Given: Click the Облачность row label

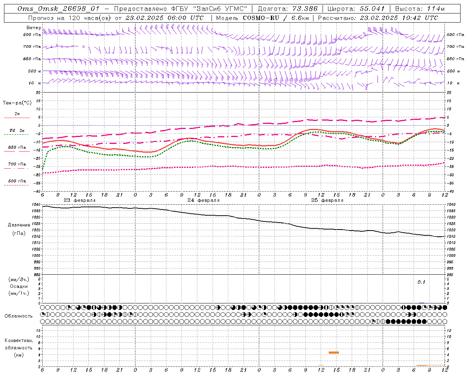Looking at the screenshot, I should 19,316.
